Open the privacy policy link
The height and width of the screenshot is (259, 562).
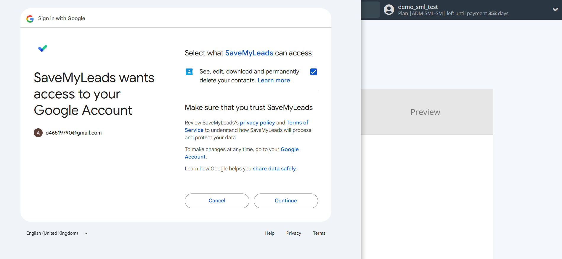(257, 123)
